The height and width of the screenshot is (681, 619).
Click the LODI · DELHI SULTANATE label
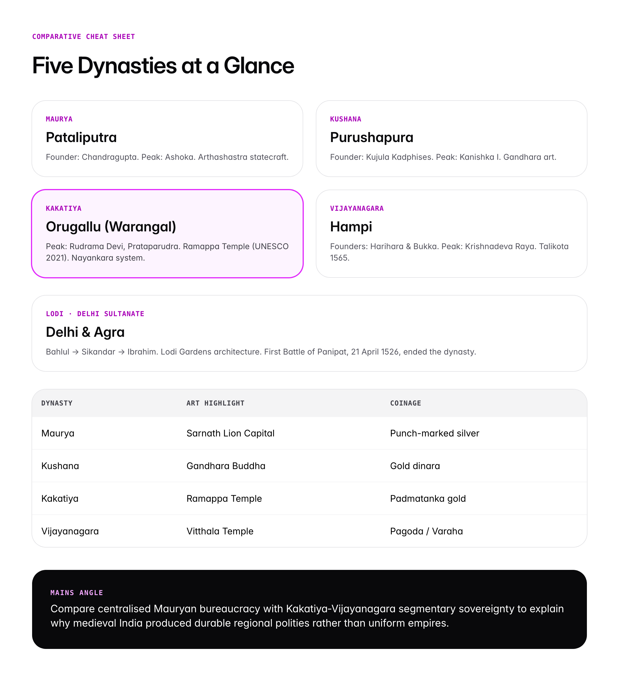coord(95,314)
